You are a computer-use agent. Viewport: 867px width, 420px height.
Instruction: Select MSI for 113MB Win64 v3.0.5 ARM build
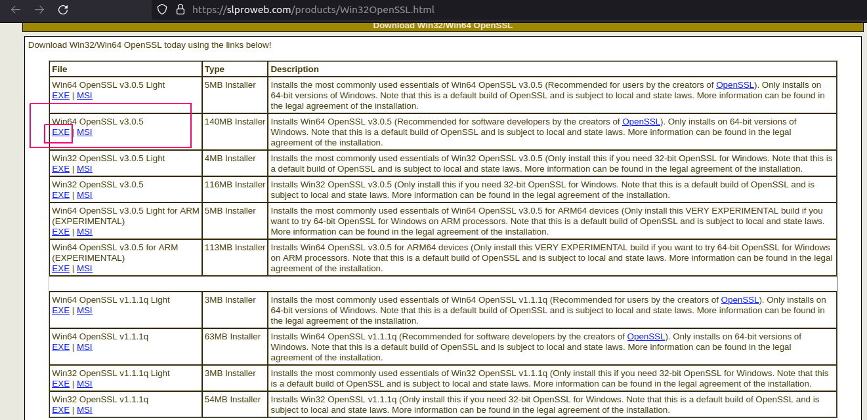pyautogui.click(x=85, y=269)
